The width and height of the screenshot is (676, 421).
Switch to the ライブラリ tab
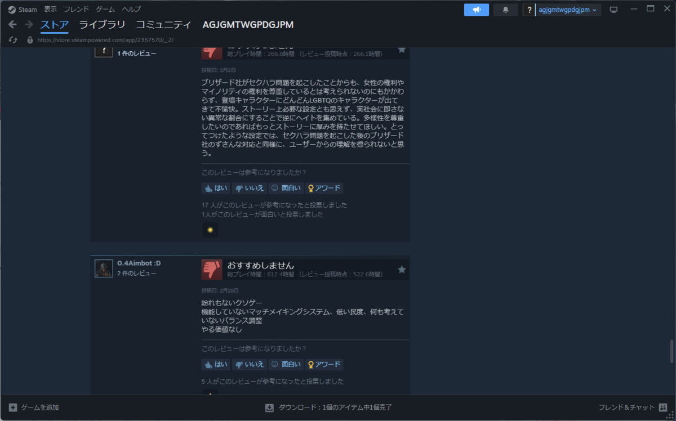[x=102, y=25]
